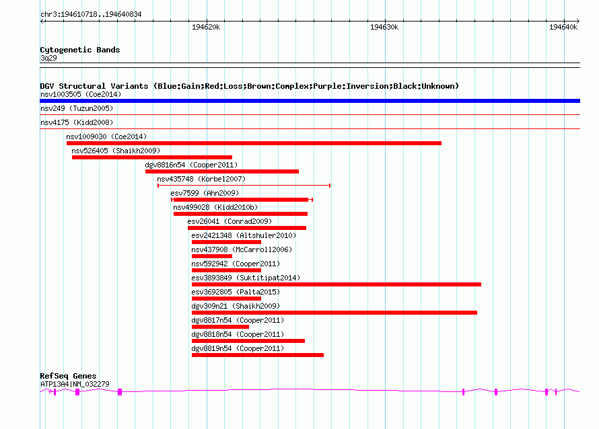Click the red bar under nsv526405
This screenshot has height=429, width=599.
152,157
